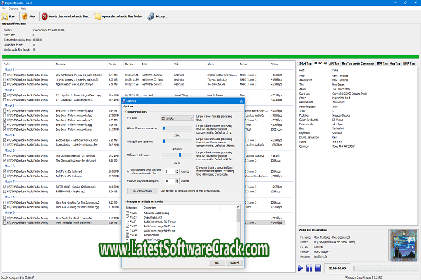421x280 pixels.
Task: Switch to the APE Tag tab
Action: click(x=335, y=62)
